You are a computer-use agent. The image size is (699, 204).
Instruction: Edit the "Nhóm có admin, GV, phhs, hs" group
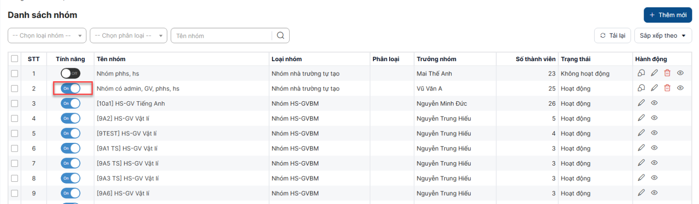[654, 88]
